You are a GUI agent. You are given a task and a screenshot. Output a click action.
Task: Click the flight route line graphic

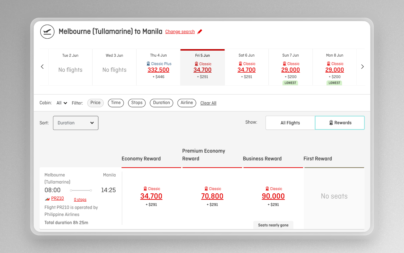81,190
